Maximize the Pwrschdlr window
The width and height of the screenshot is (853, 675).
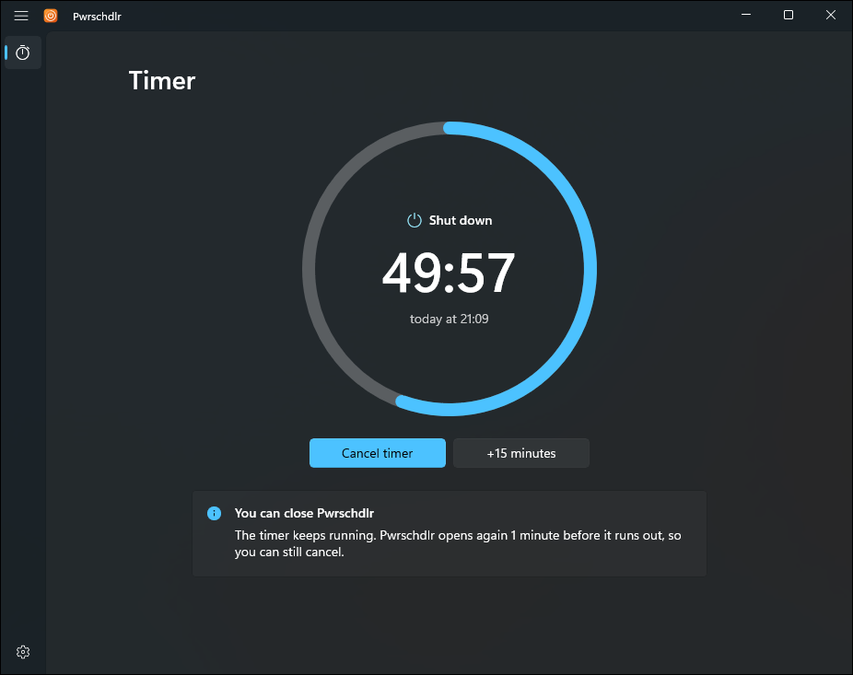tap(789, 16)
